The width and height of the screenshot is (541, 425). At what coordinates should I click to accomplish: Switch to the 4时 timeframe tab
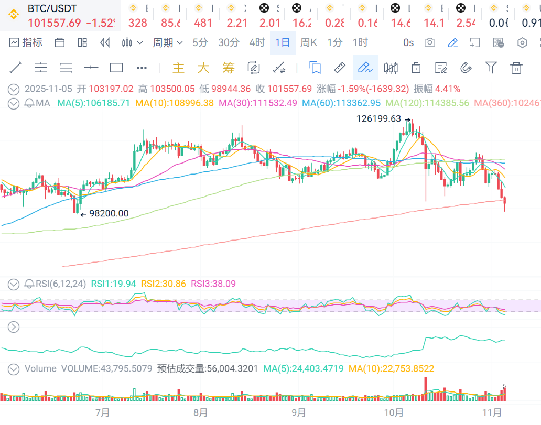257,42
